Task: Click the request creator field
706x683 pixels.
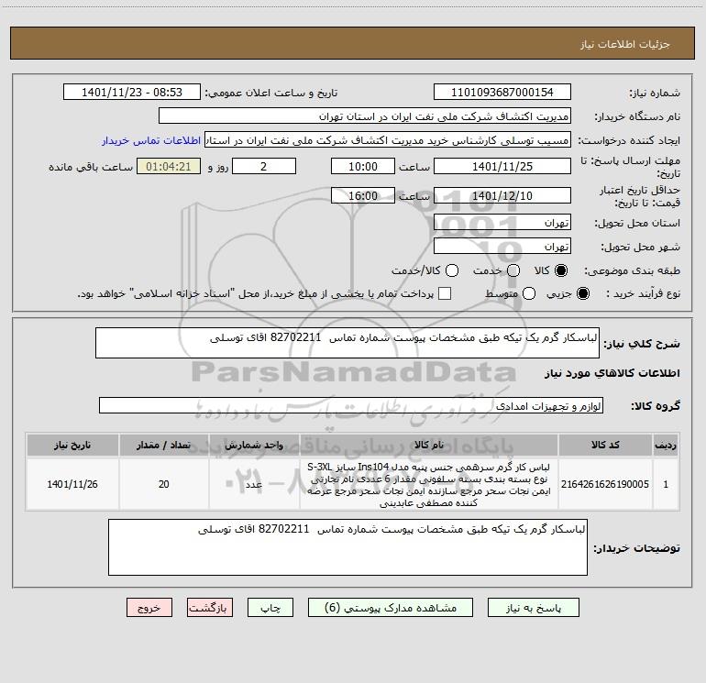Action: 388,140
